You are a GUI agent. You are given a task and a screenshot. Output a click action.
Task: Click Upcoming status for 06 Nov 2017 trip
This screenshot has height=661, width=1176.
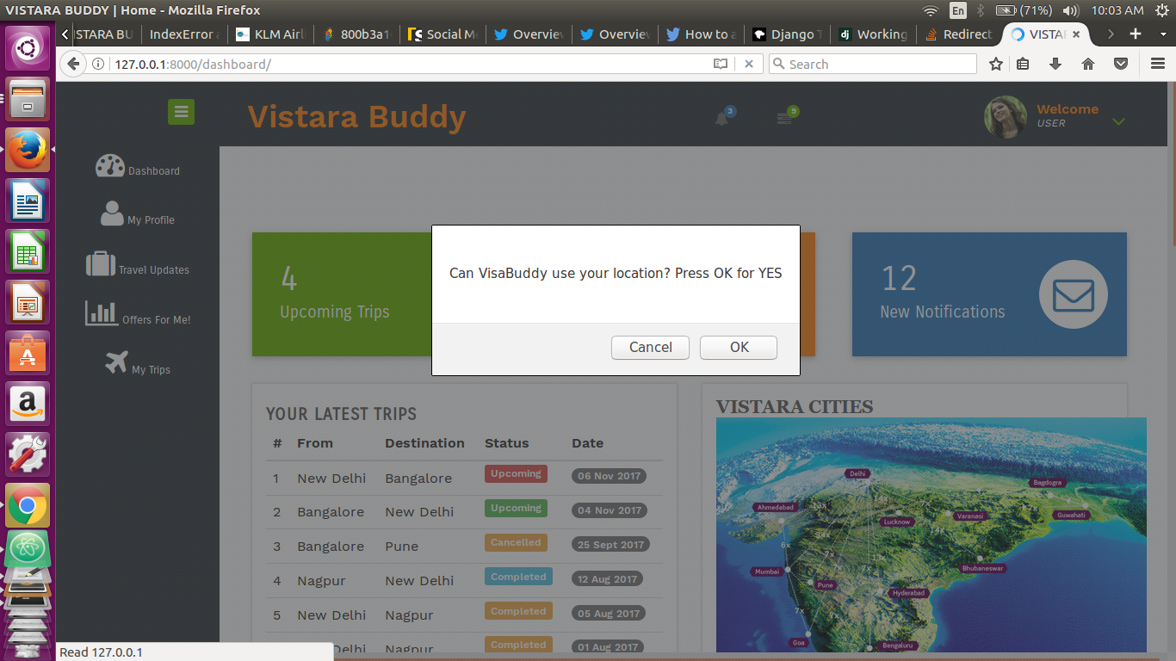point(516,474)
